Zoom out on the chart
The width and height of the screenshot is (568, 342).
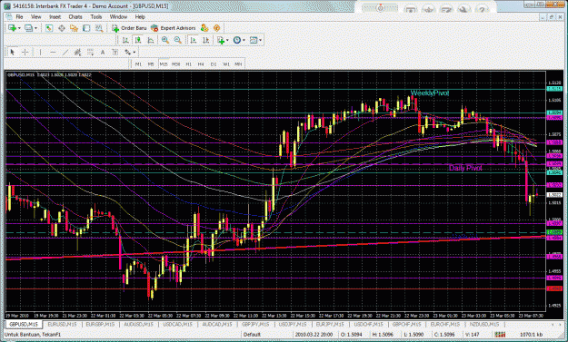[x=177, y=40]
